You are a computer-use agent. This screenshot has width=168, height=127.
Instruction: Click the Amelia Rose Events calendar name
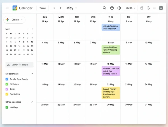[x=19, y=79]
